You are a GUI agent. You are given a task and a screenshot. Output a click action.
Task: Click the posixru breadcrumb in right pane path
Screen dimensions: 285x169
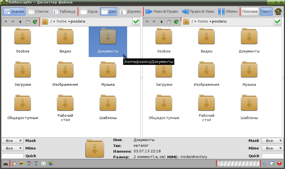point(219,21)
